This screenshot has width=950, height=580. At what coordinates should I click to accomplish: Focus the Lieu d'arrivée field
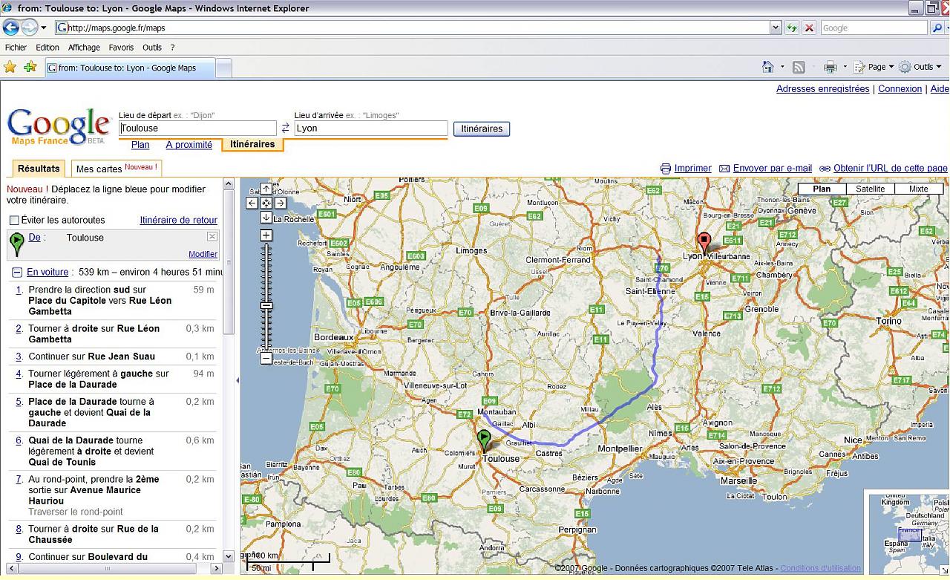pyautogui.click(x=371, y=128)
